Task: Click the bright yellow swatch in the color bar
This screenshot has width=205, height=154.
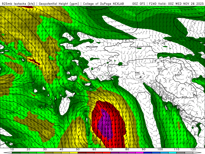Action: pos(74,153)
